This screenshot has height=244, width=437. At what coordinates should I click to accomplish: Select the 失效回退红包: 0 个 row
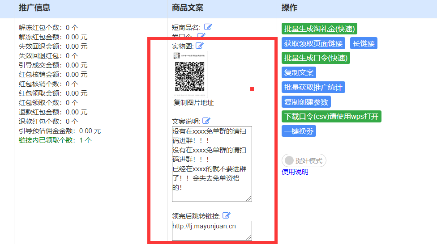coord(48,56)
